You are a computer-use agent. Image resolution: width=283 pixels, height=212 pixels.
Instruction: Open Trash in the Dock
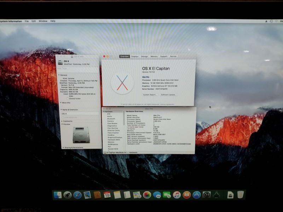241,195
